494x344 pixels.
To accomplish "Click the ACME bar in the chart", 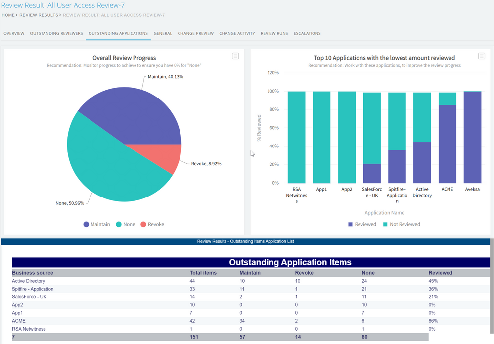I will click(448, 144).
